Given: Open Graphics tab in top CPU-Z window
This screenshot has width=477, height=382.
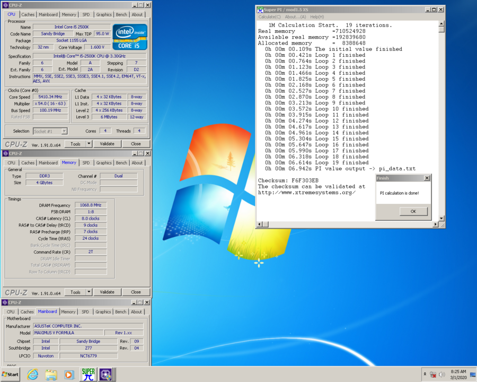Looking at the screenshot, I should (x=104, y=14).
